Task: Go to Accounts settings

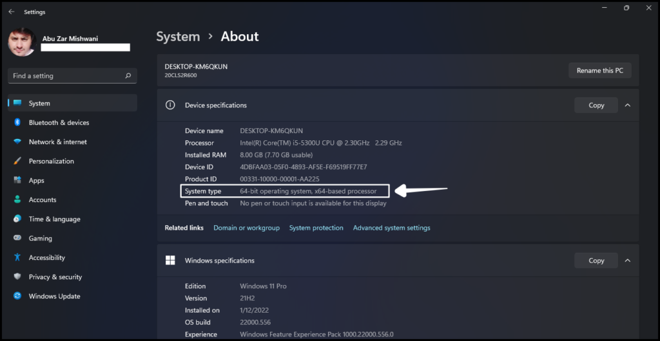Action: click(72, 199)
